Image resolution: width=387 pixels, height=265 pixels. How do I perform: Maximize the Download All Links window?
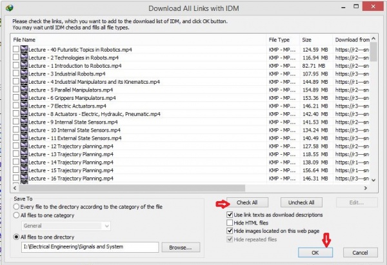tap(356, 6)
